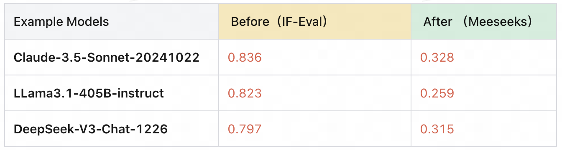The width and height of the screenshot is (562, 150).
Task: Click the LLama row's Before cell
Action: pos(315,93)
